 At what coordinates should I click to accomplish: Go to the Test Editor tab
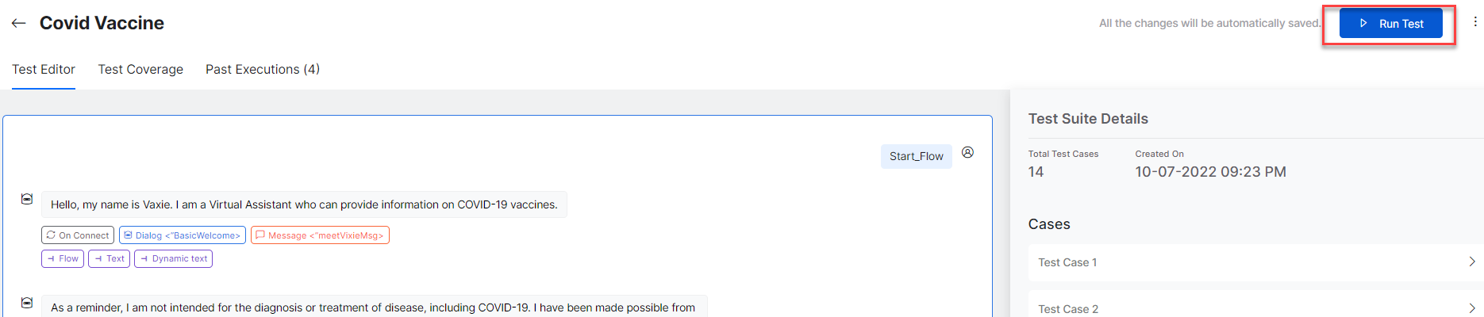point(44,70)
